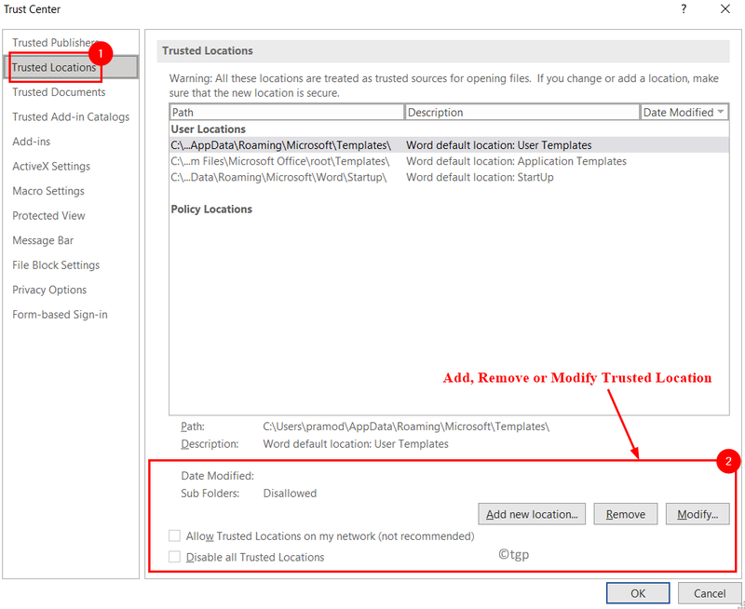Open Privacy Options
The width and height of the screenshot is (745, 609).
pos(49,290)
